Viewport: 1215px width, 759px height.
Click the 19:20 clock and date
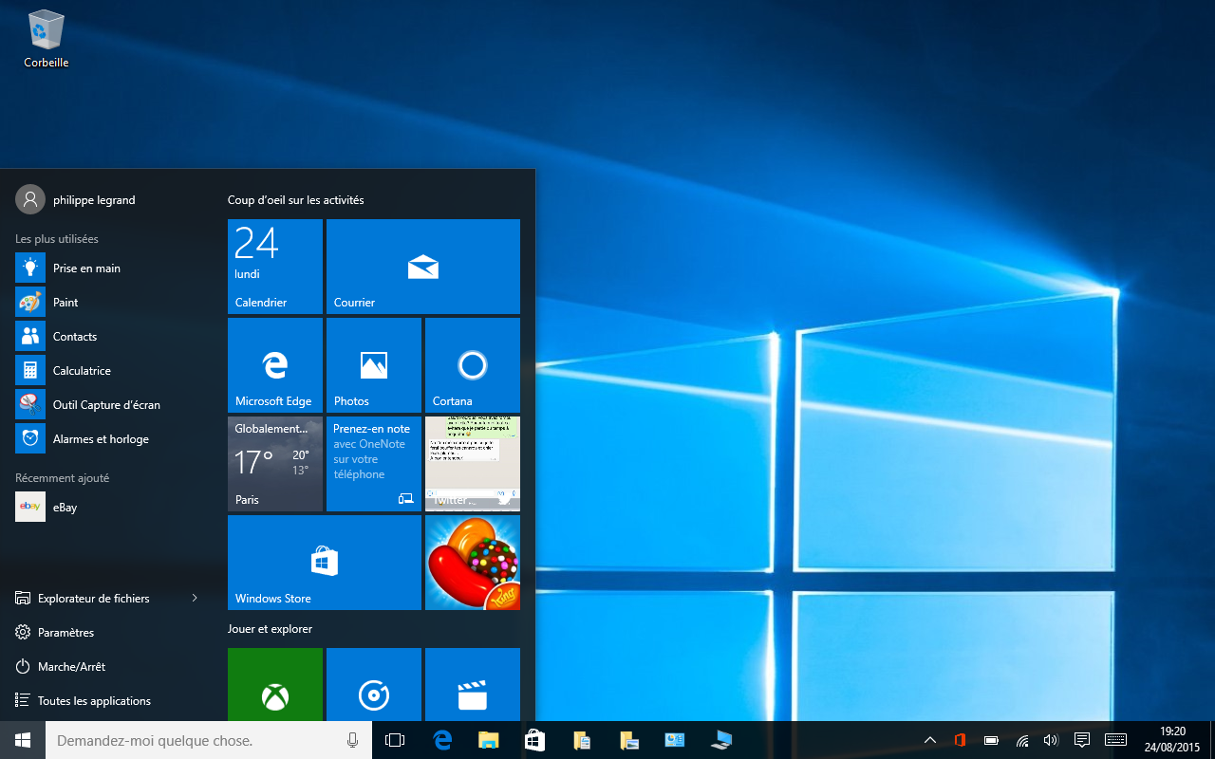1173,740
